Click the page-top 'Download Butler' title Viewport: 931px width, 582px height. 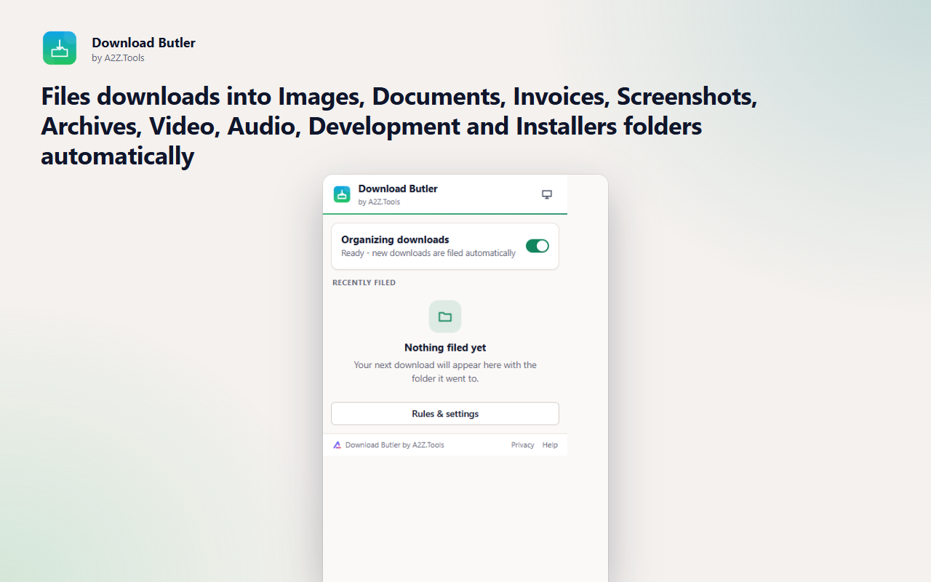point(143,43)
